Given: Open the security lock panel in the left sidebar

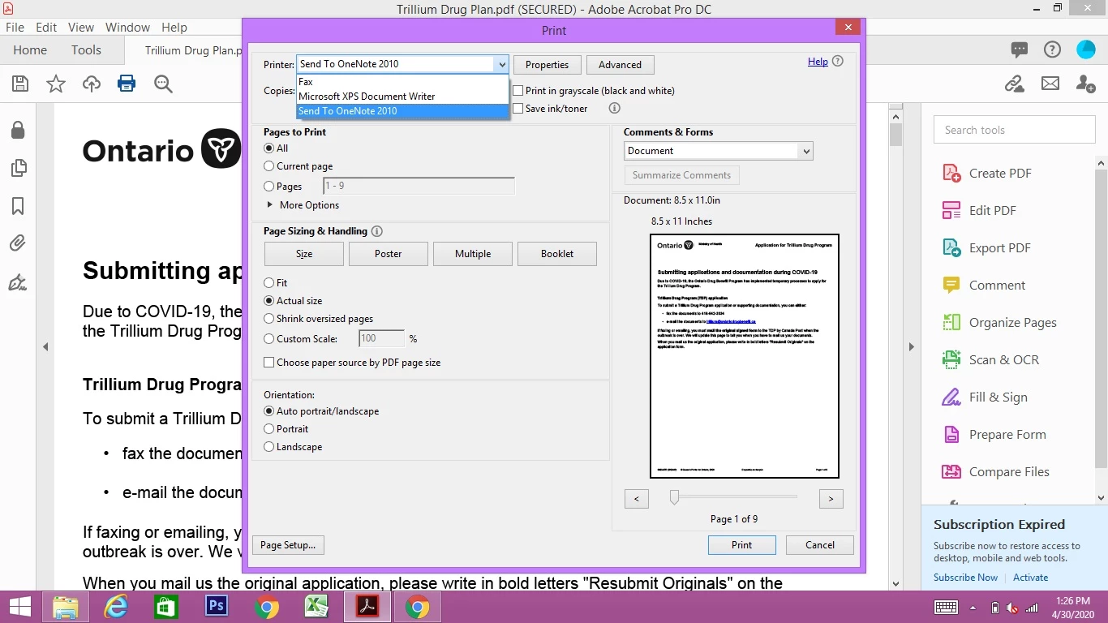Looking at the screenshot, I should click(x=18, y=130).
